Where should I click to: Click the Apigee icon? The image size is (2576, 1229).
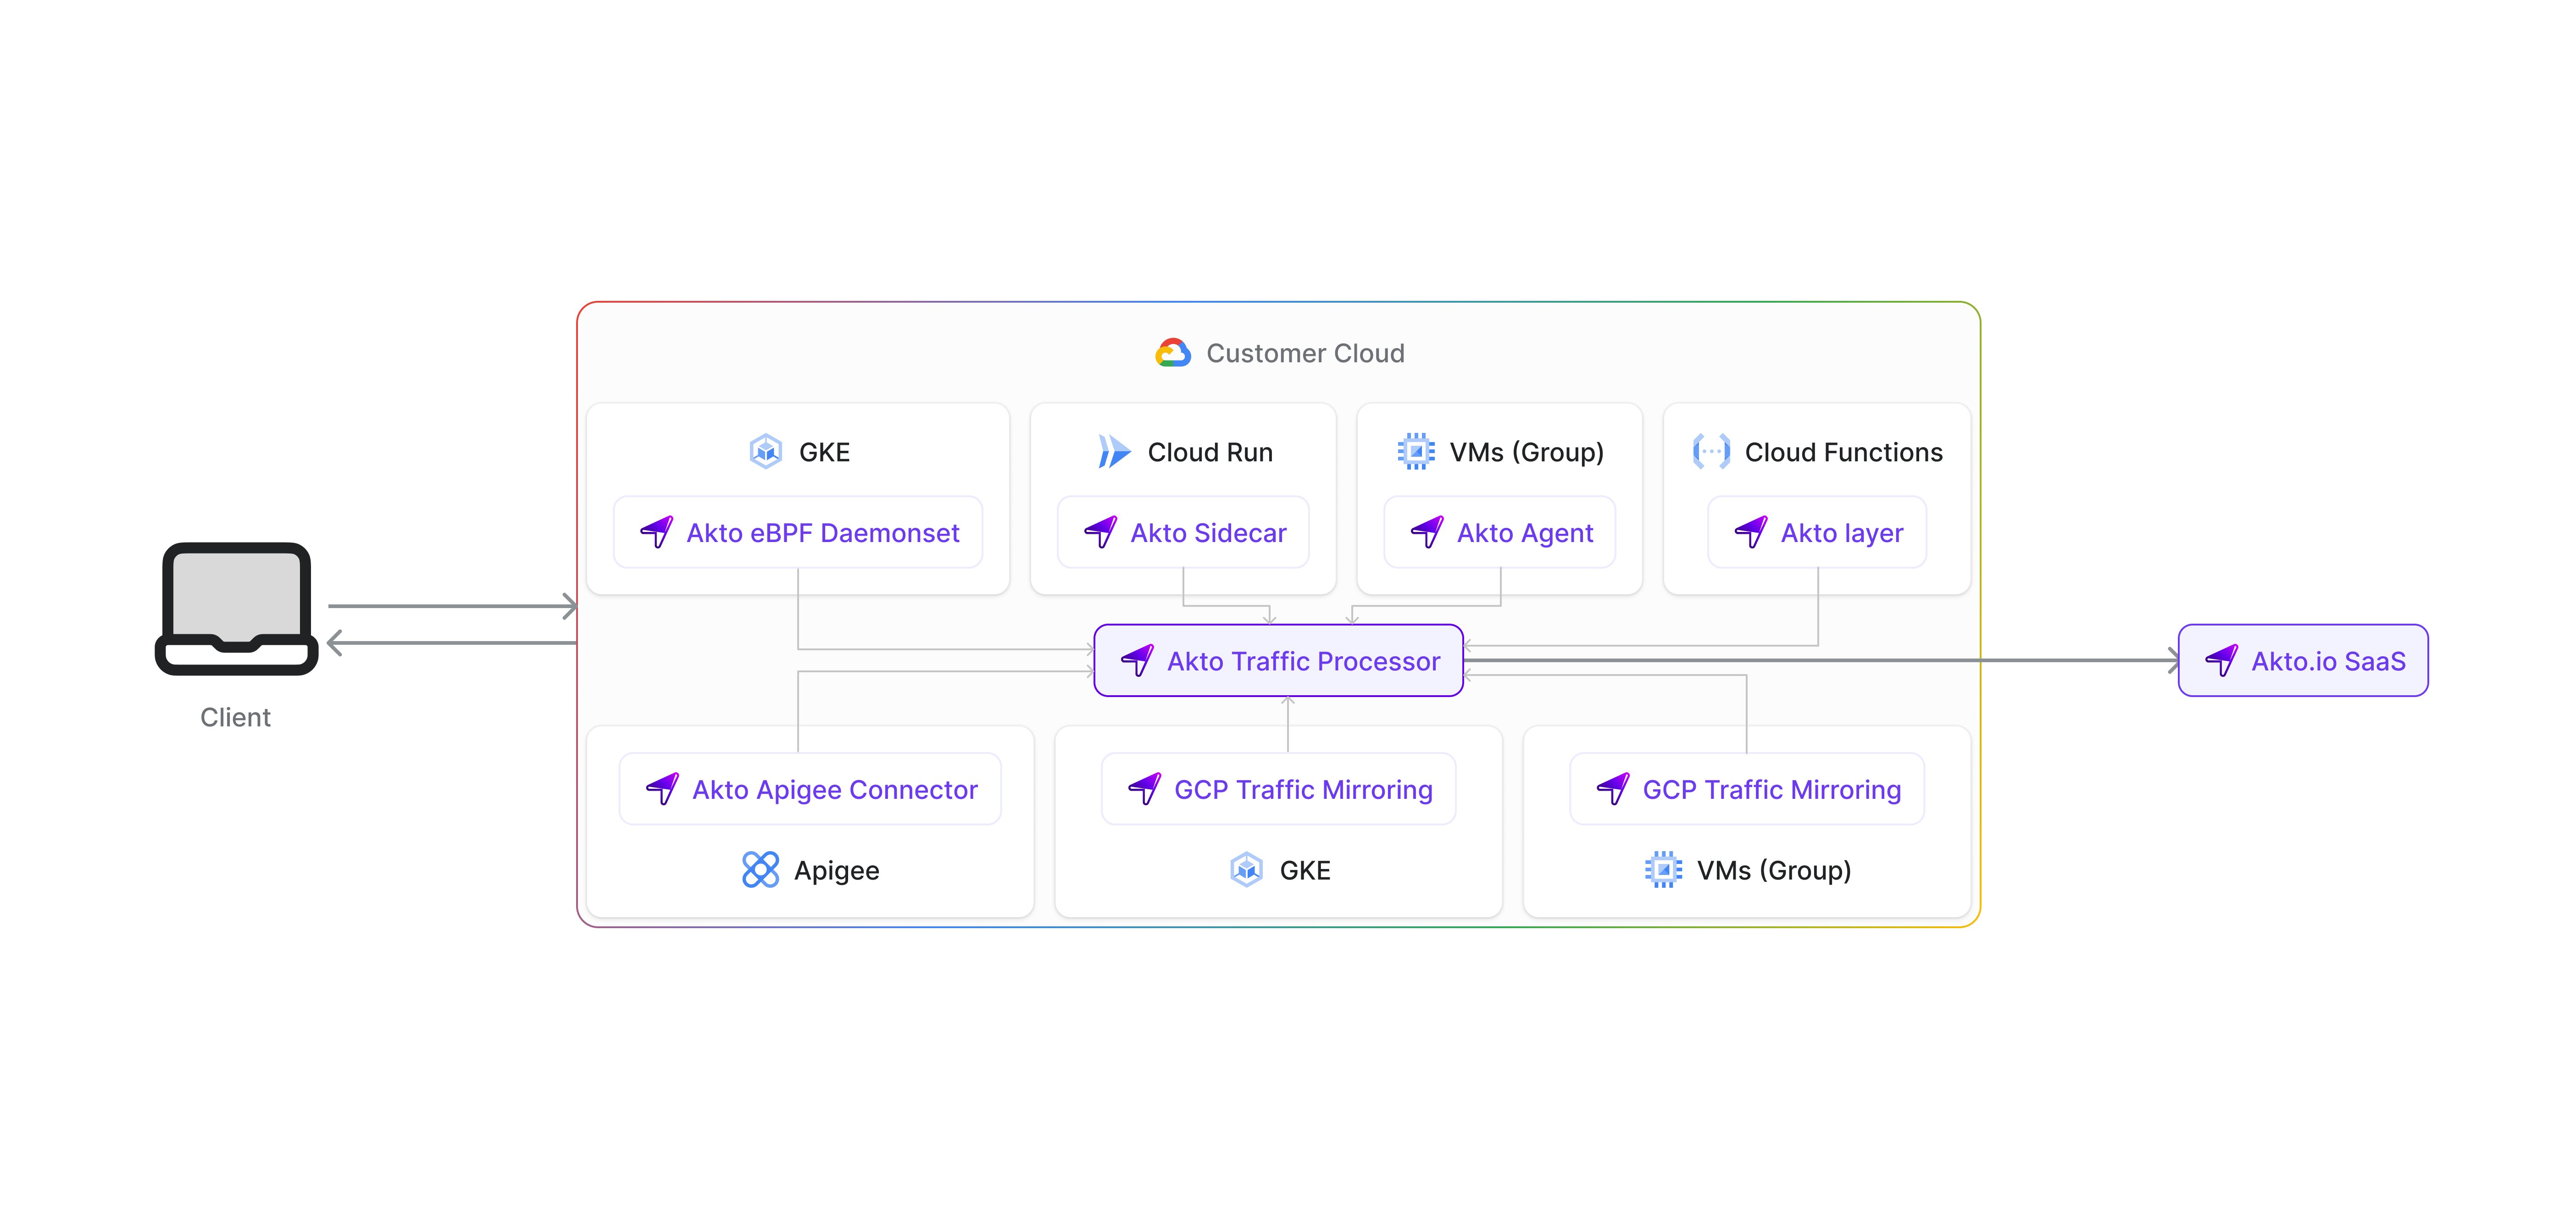point(760,870)
